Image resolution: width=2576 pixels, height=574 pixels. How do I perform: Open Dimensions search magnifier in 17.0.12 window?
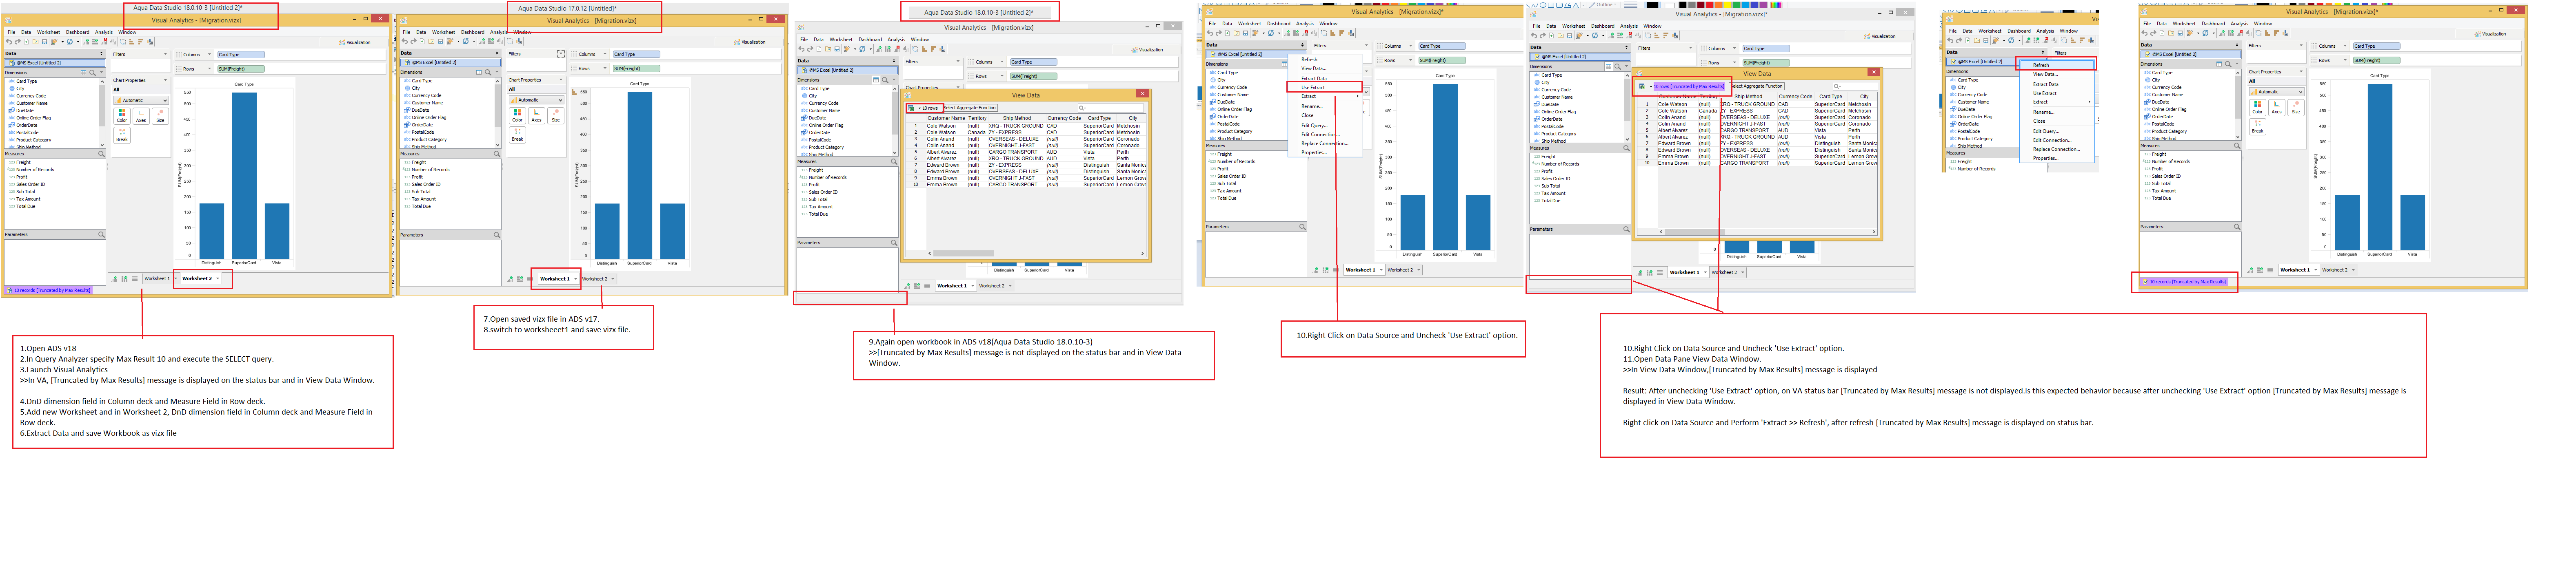[488, 73]
